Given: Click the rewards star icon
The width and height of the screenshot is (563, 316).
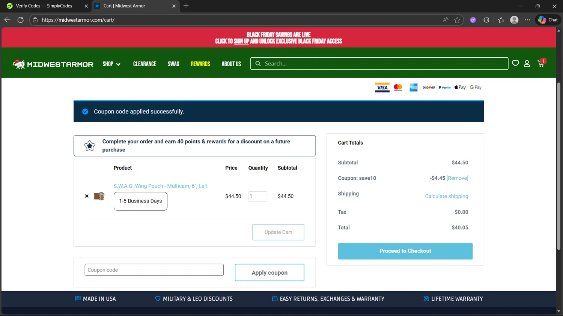Looking at the screenshot, I should 89,146.
